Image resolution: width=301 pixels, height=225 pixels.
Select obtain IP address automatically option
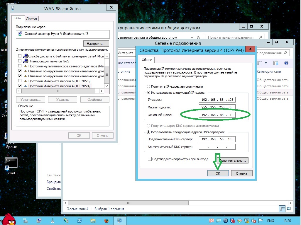[148, 86]
